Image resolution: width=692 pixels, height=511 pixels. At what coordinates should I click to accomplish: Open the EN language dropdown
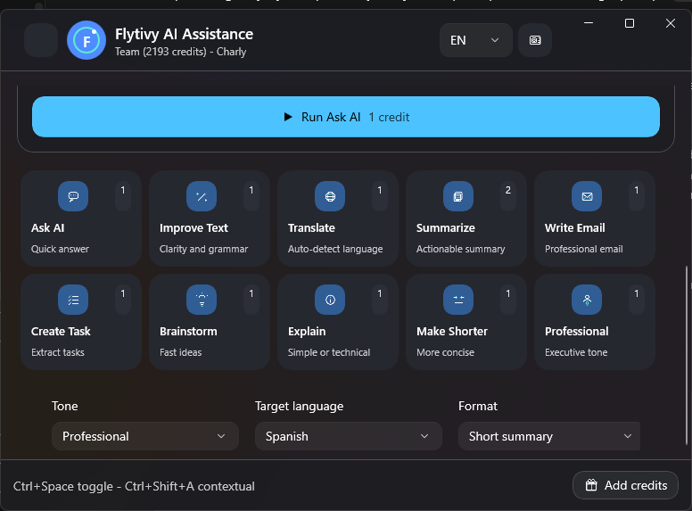[476, 40]
